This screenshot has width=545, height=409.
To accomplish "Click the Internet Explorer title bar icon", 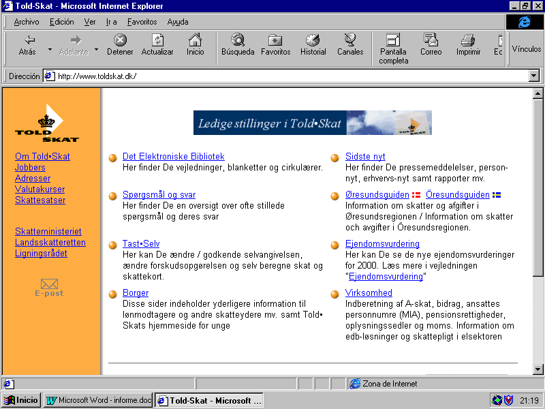I will 7,6.
